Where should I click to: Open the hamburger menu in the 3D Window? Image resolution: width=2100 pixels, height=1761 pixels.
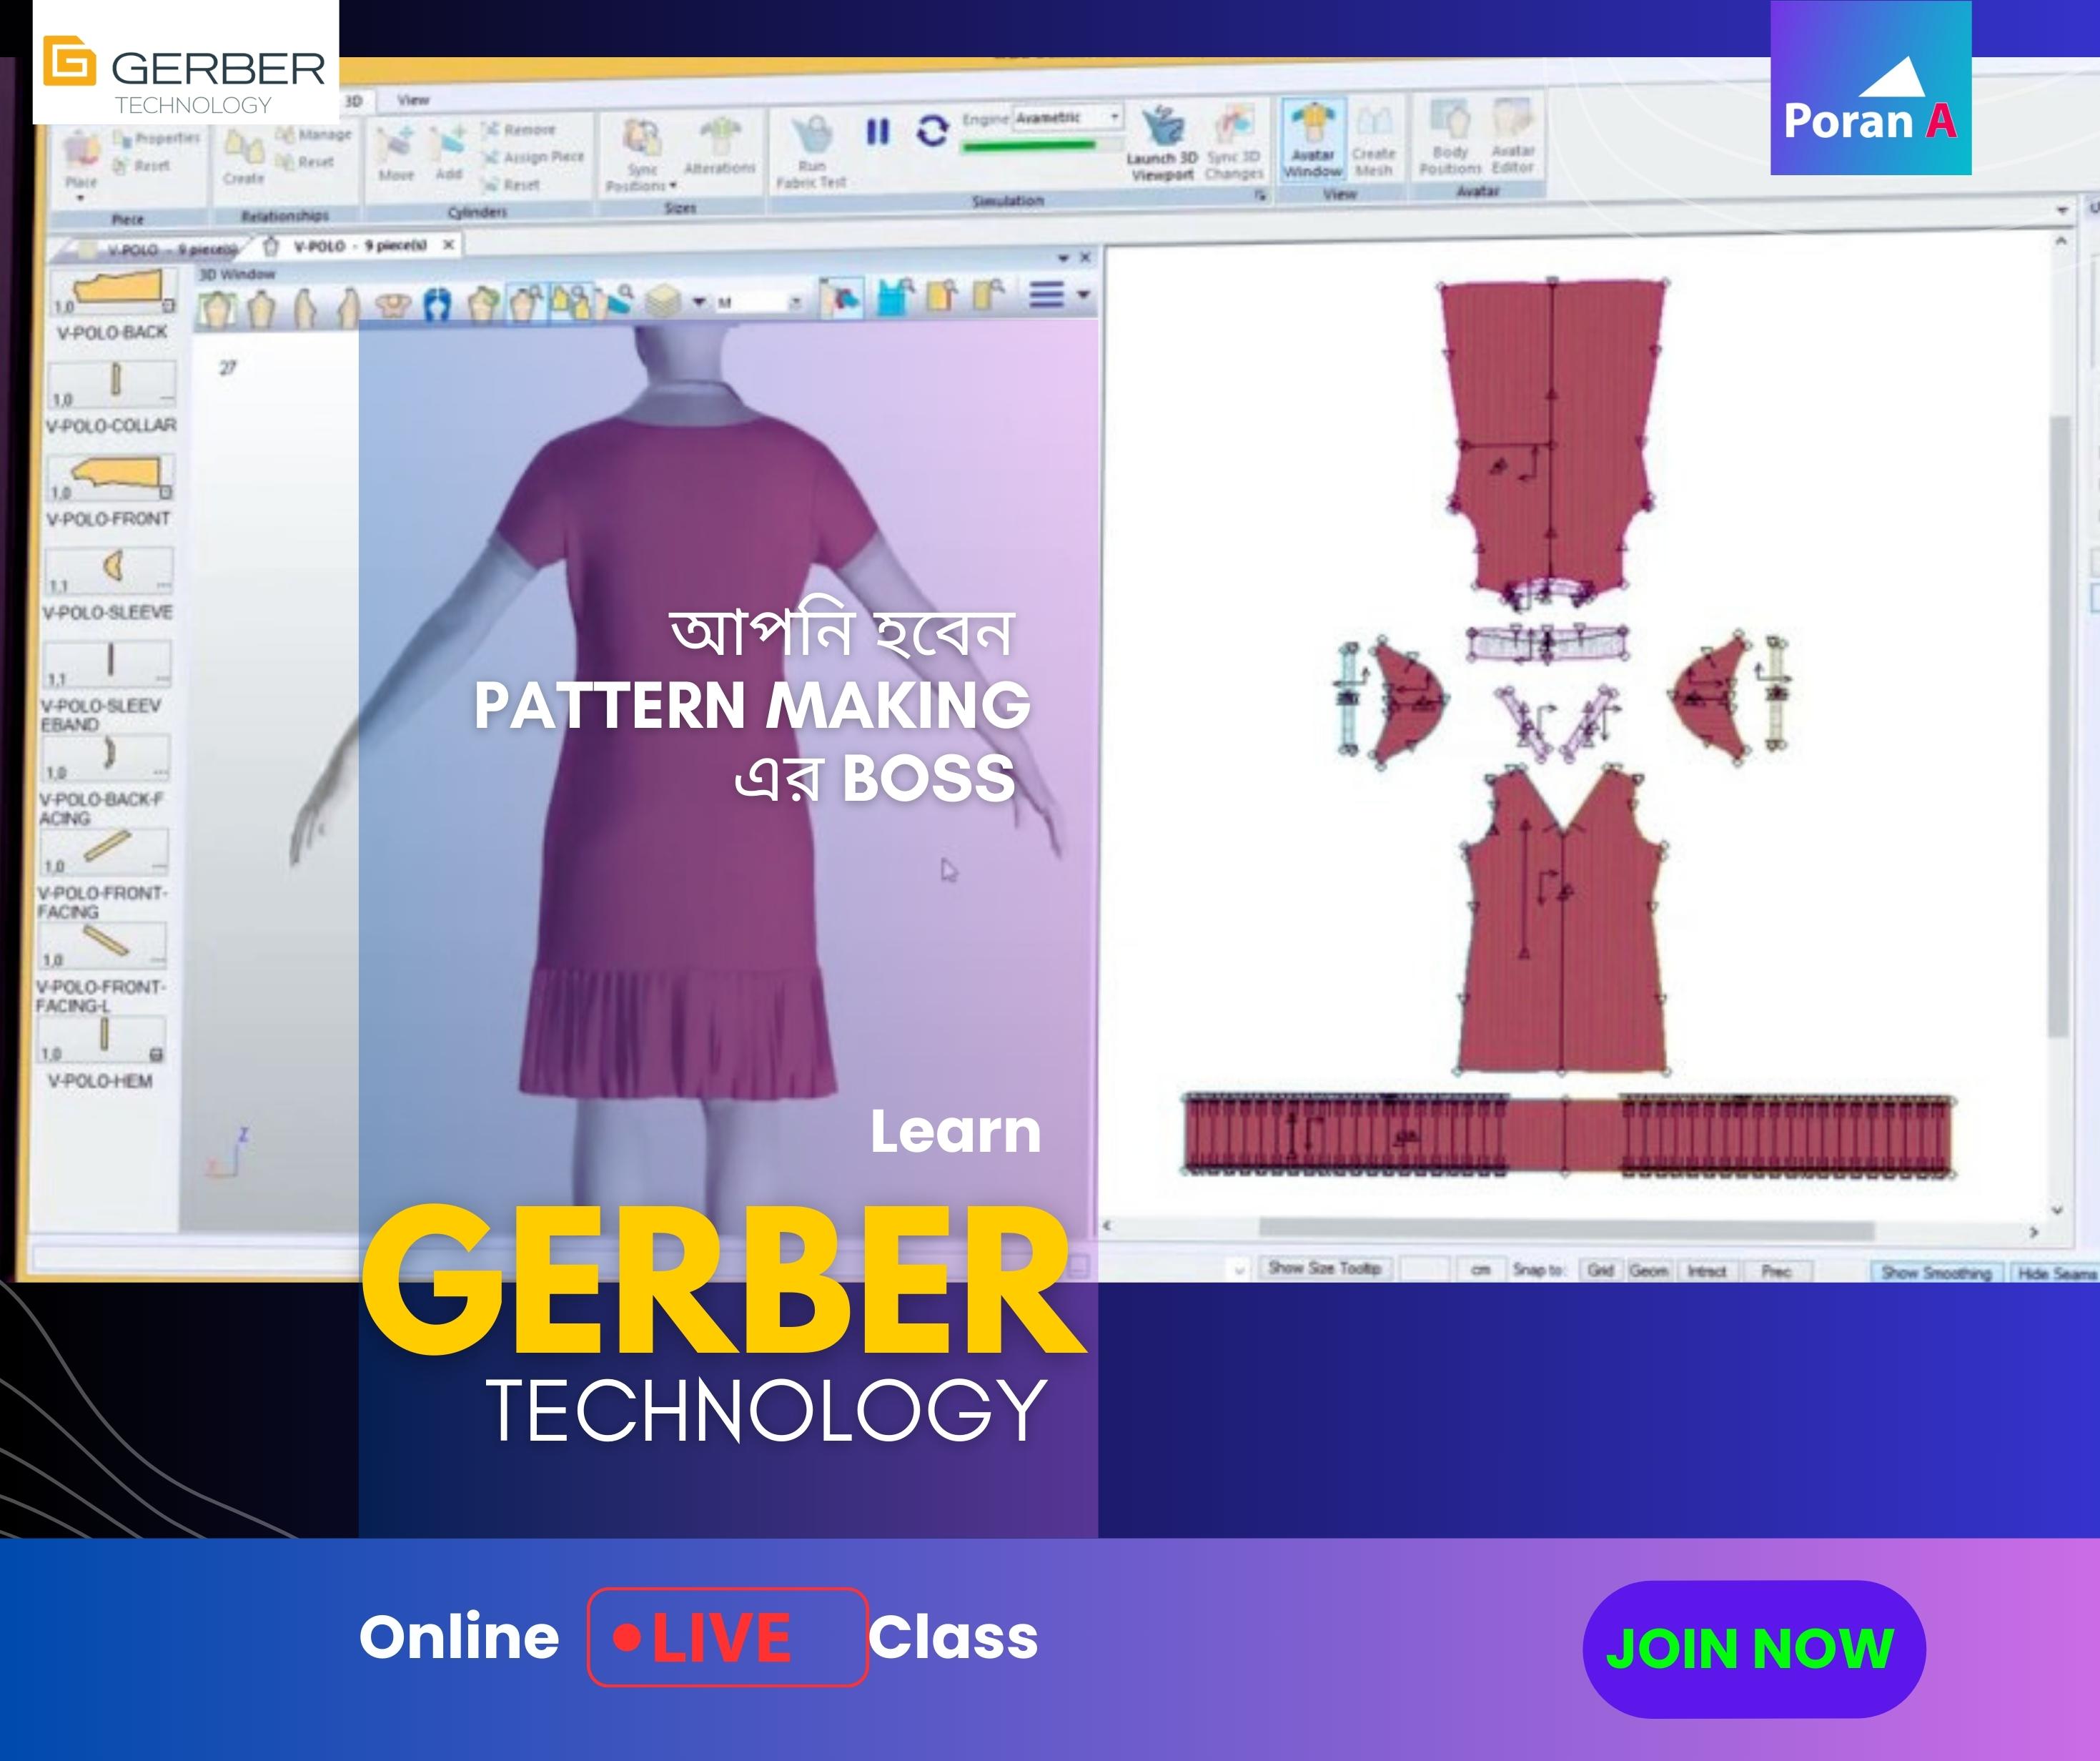tap(1047, 295)
